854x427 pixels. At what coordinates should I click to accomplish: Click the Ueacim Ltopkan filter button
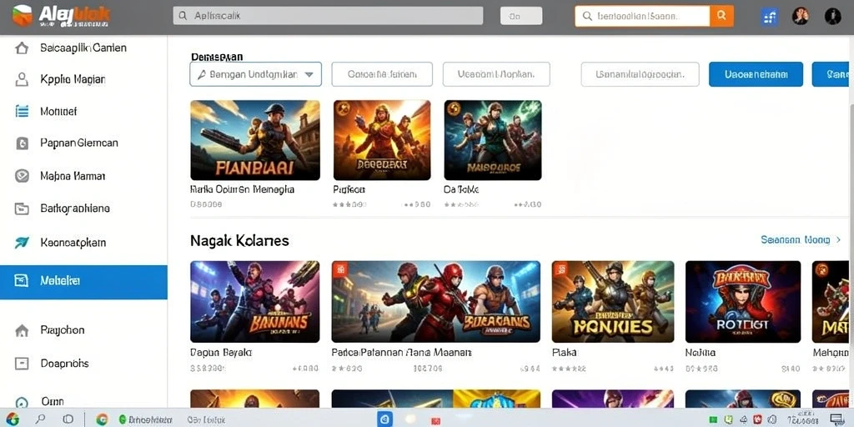pos(496,74)
